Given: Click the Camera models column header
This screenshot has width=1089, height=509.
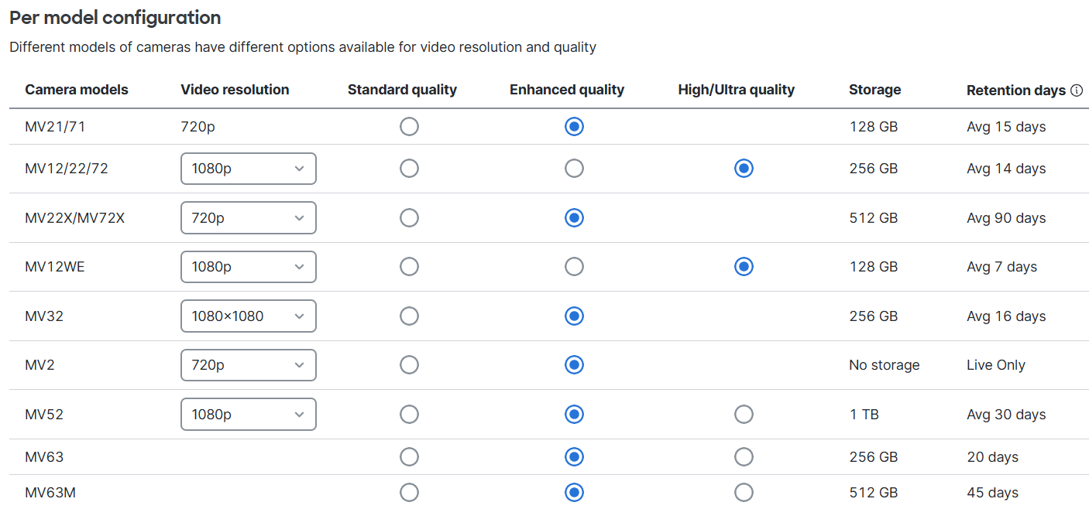Looking at the screenshot, I should [77, 90].
